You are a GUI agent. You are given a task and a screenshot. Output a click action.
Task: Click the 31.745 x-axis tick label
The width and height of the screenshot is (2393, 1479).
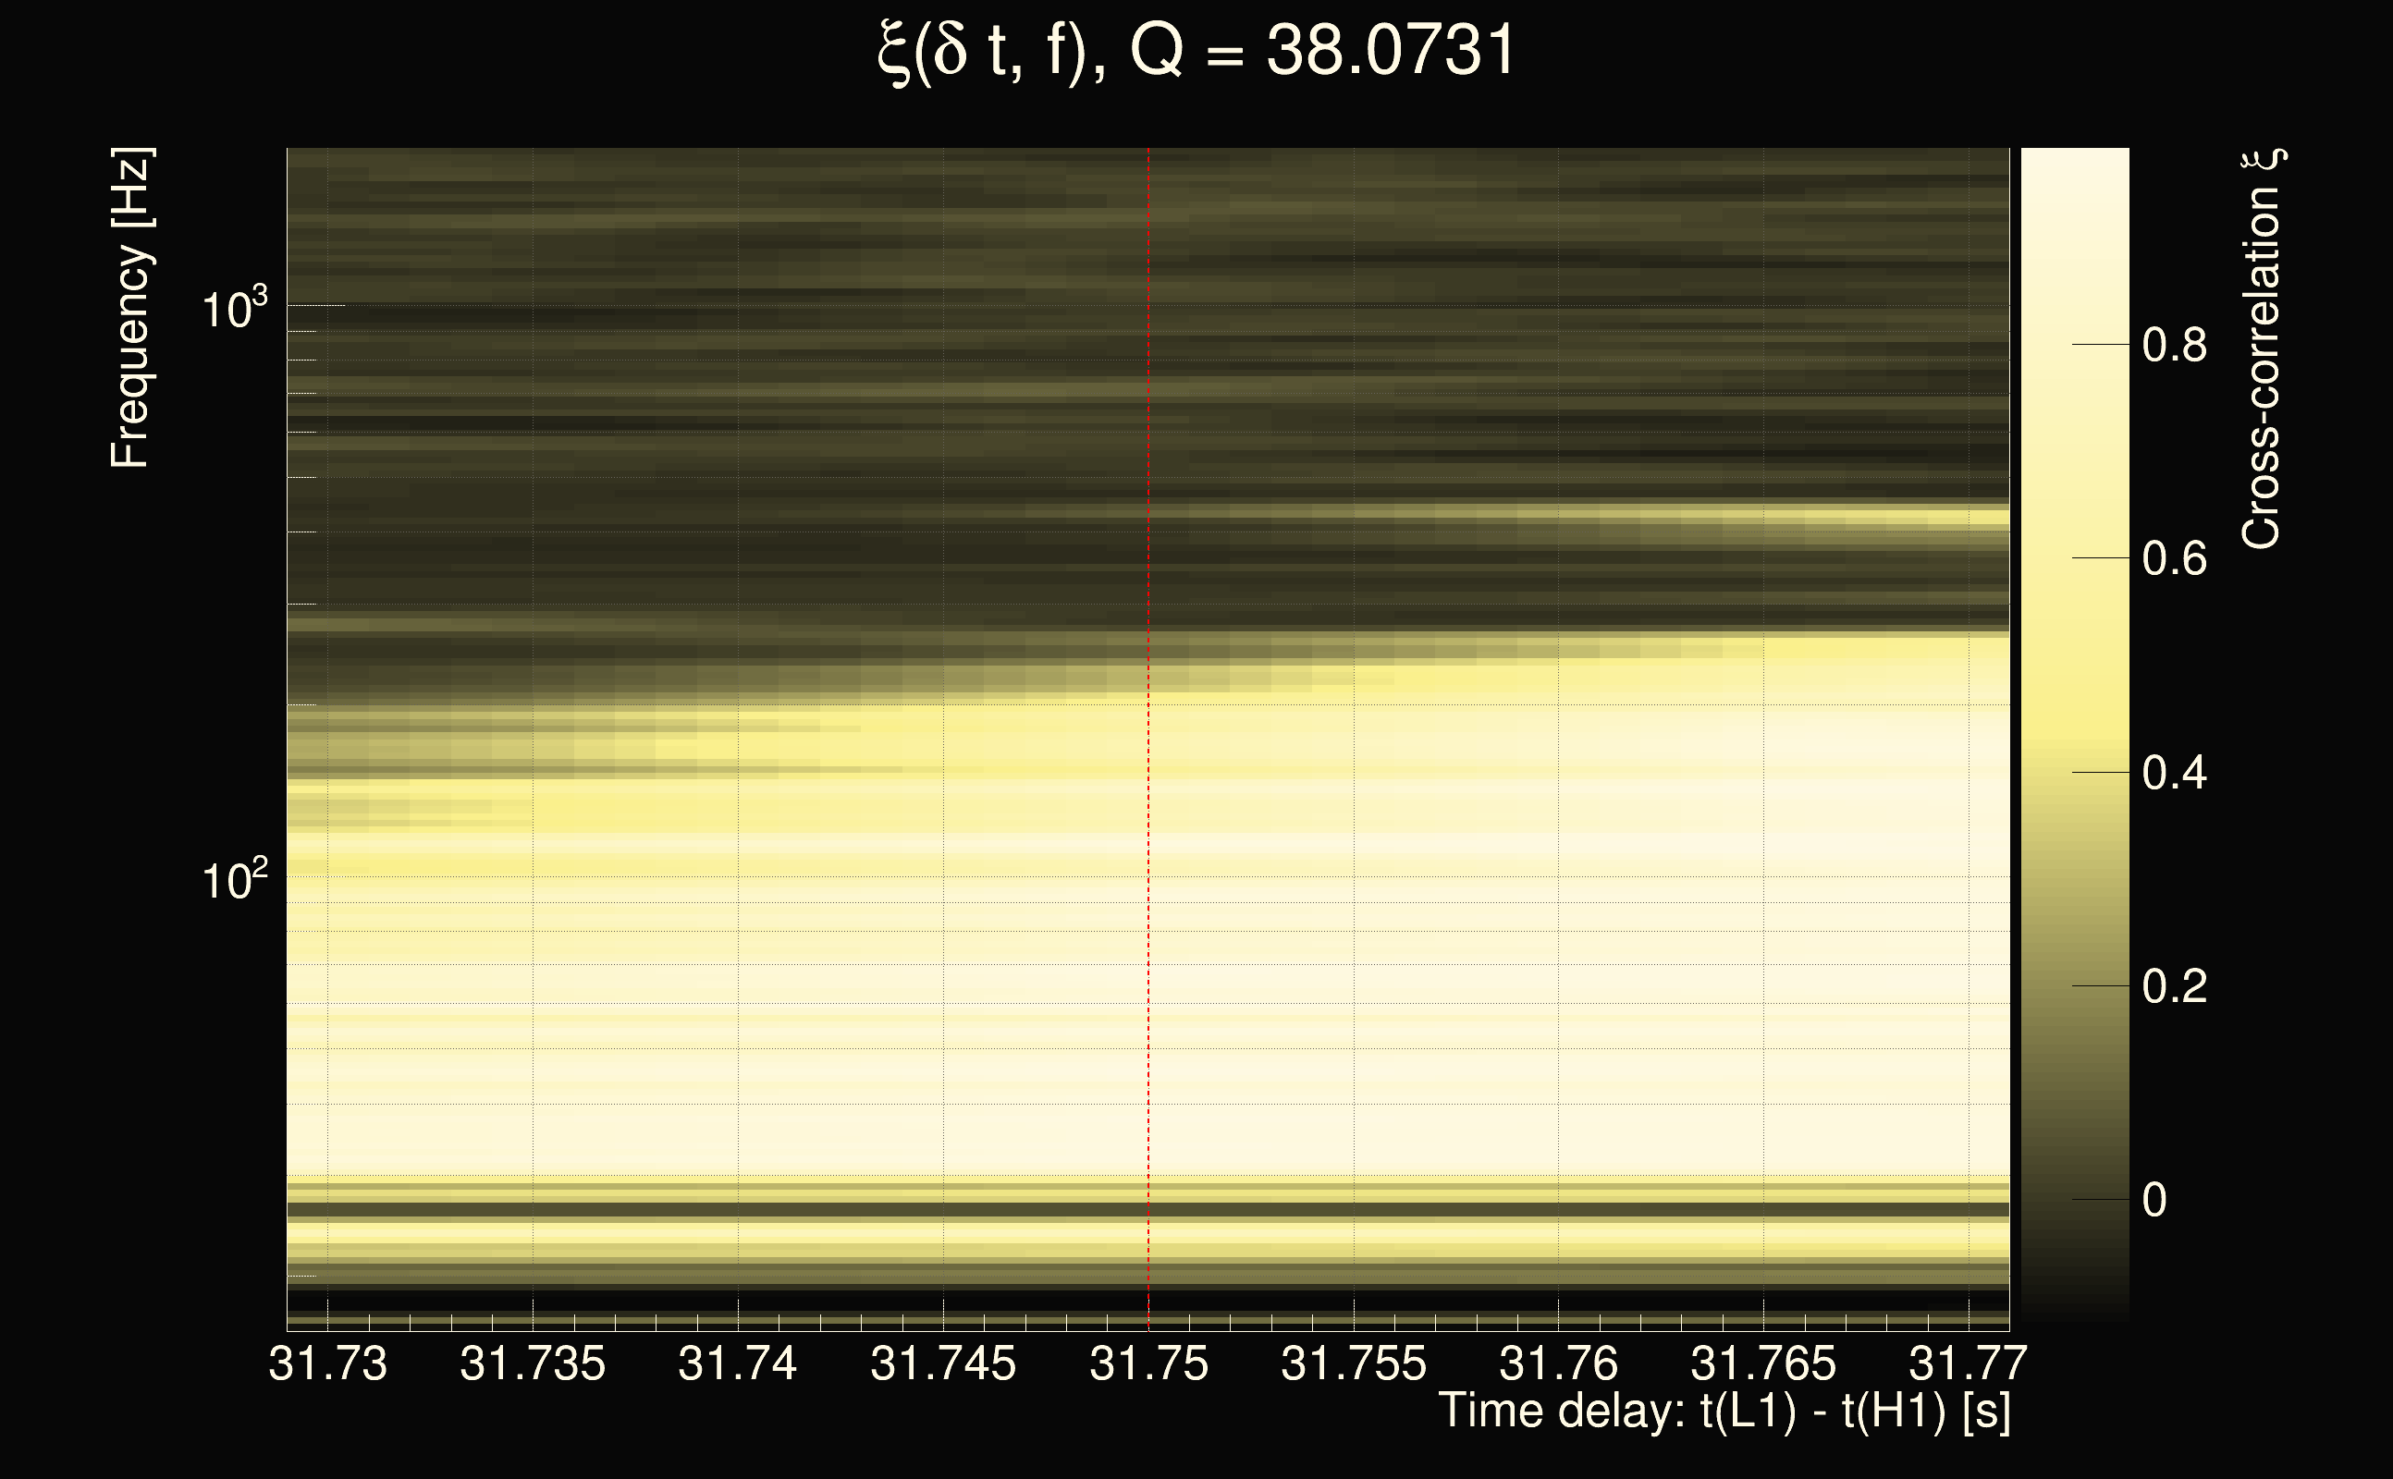pyautogui.click(x=943, y=1363)
